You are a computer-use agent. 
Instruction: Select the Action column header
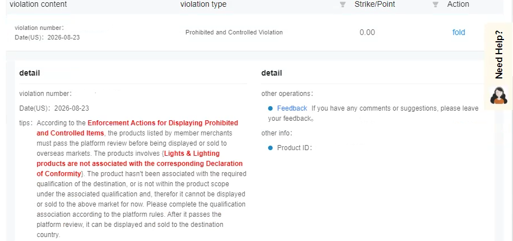[458, 5]
